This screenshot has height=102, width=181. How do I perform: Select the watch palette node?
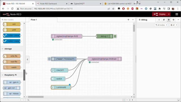[x=12, y=67]
